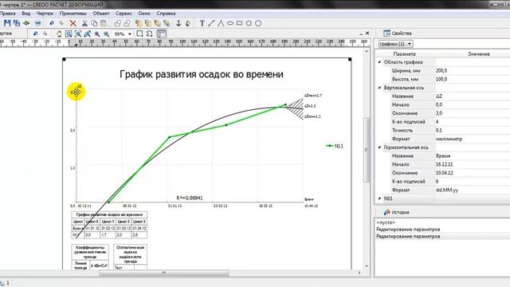Edit the vertical axis Окончание value 3,0

pyautogui.click(x=473, y=113)
